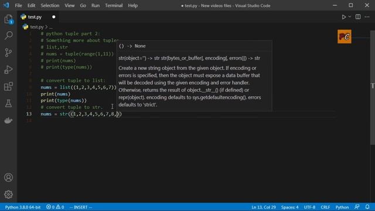
Task: Click the PC logo thumbnail
Action: pyautogui.click(x=345, y=36)
